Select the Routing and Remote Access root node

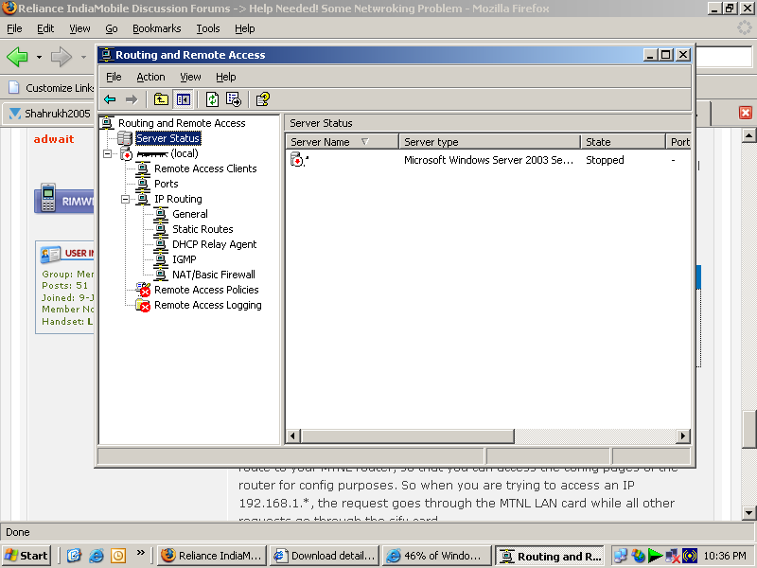pos(182,123)
